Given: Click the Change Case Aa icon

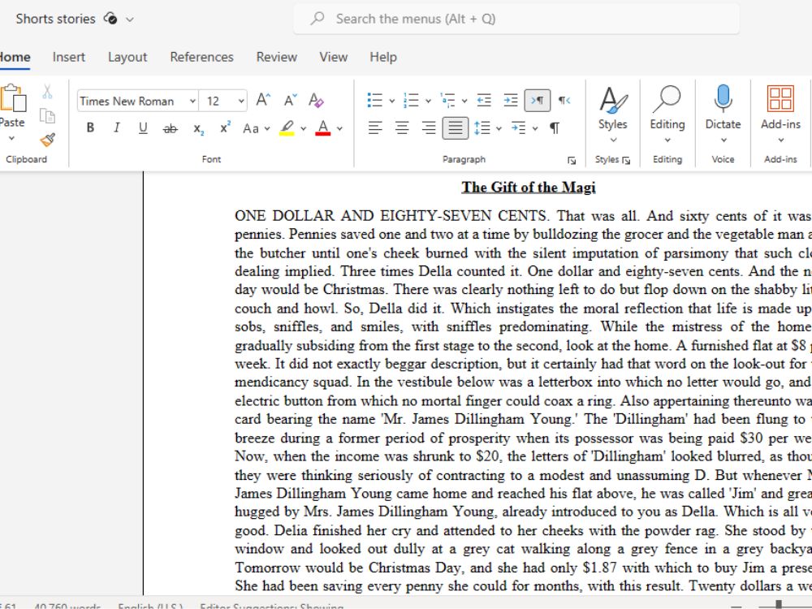Looking at the screenshot, I should point(251,128).
